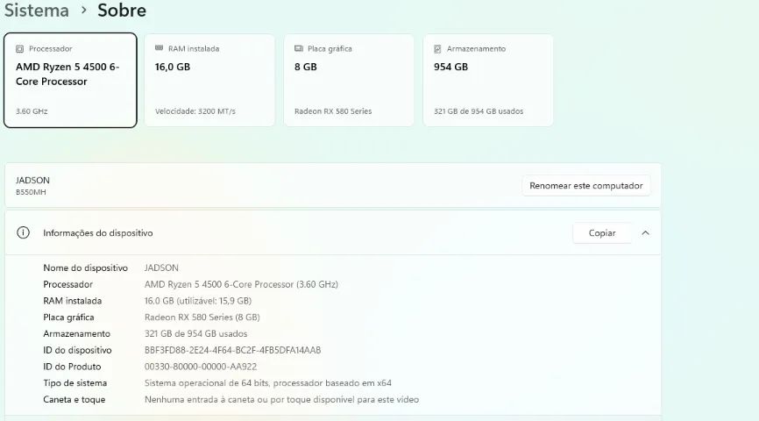
Task: Click the Tipo de sistema description text
Action: (x=267, y=382)
